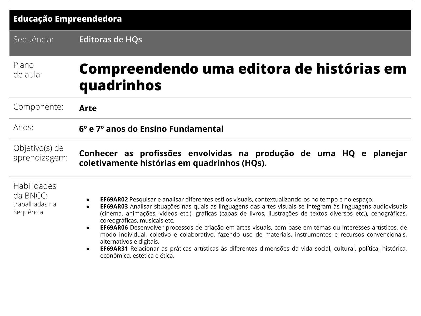Image resolution: width=421 pixels, height=316 pixels.
Task: Select the gray subtitle bar containing Sequência
Action: pyautogui.click(x=210, y=43)
